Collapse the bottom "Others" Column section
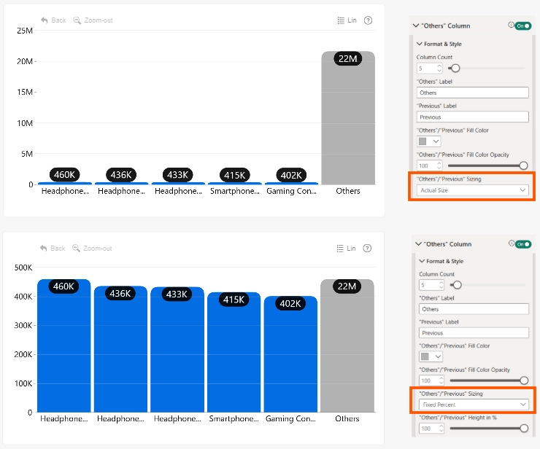 point(418,244)
